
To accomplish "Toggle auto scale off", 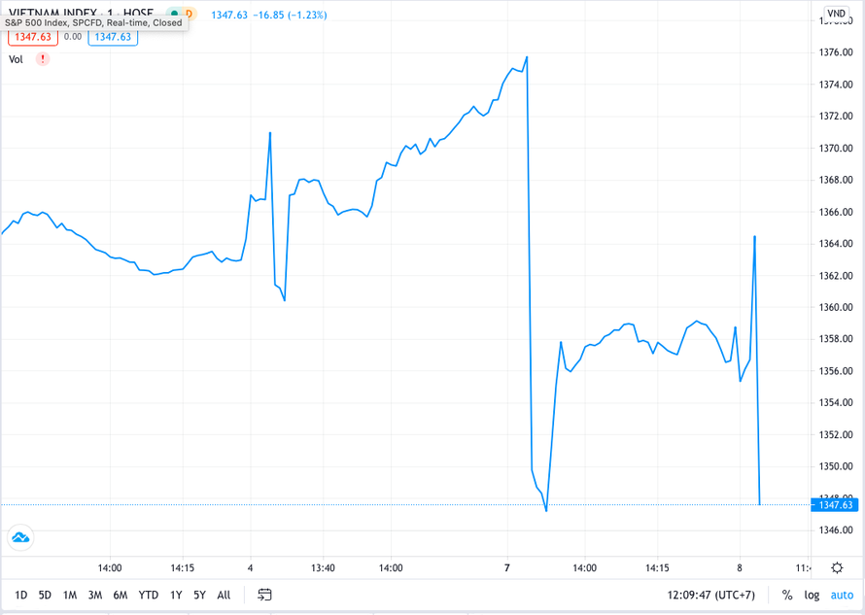I will click(x=842, y=595).
